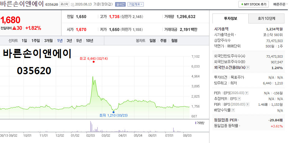Viewport: 289px width, 143px height.
Task: Select 3년 line chart period
Action: pyautogui.click(x=69, y=41)
